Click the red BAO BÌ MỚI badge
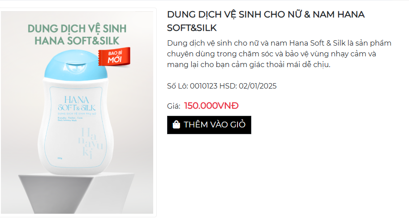This screenshot has height=220, width=409. (x=114, y=57)
